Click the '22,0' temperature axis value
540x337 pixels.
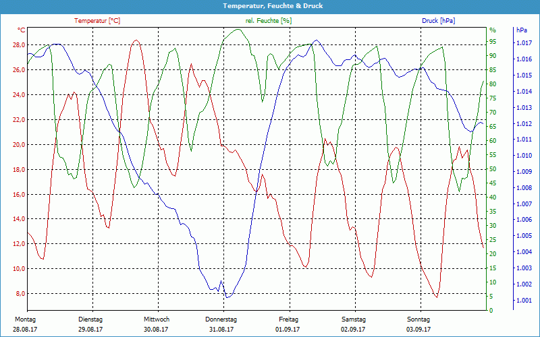[19, 120]
